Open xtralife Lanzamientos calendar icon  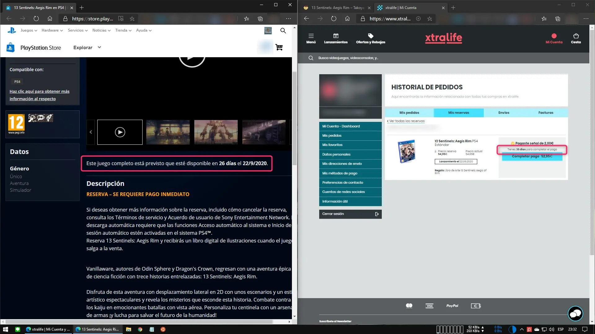pyautogui.click(x=336, y=38)
